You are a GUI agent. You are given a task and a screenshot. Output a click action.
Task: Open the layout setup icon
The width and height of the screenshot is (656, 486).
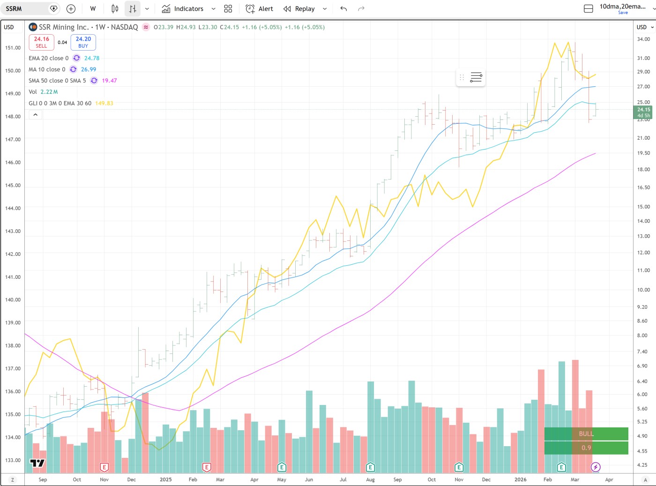pyautogui.click(x=589, y=9)
